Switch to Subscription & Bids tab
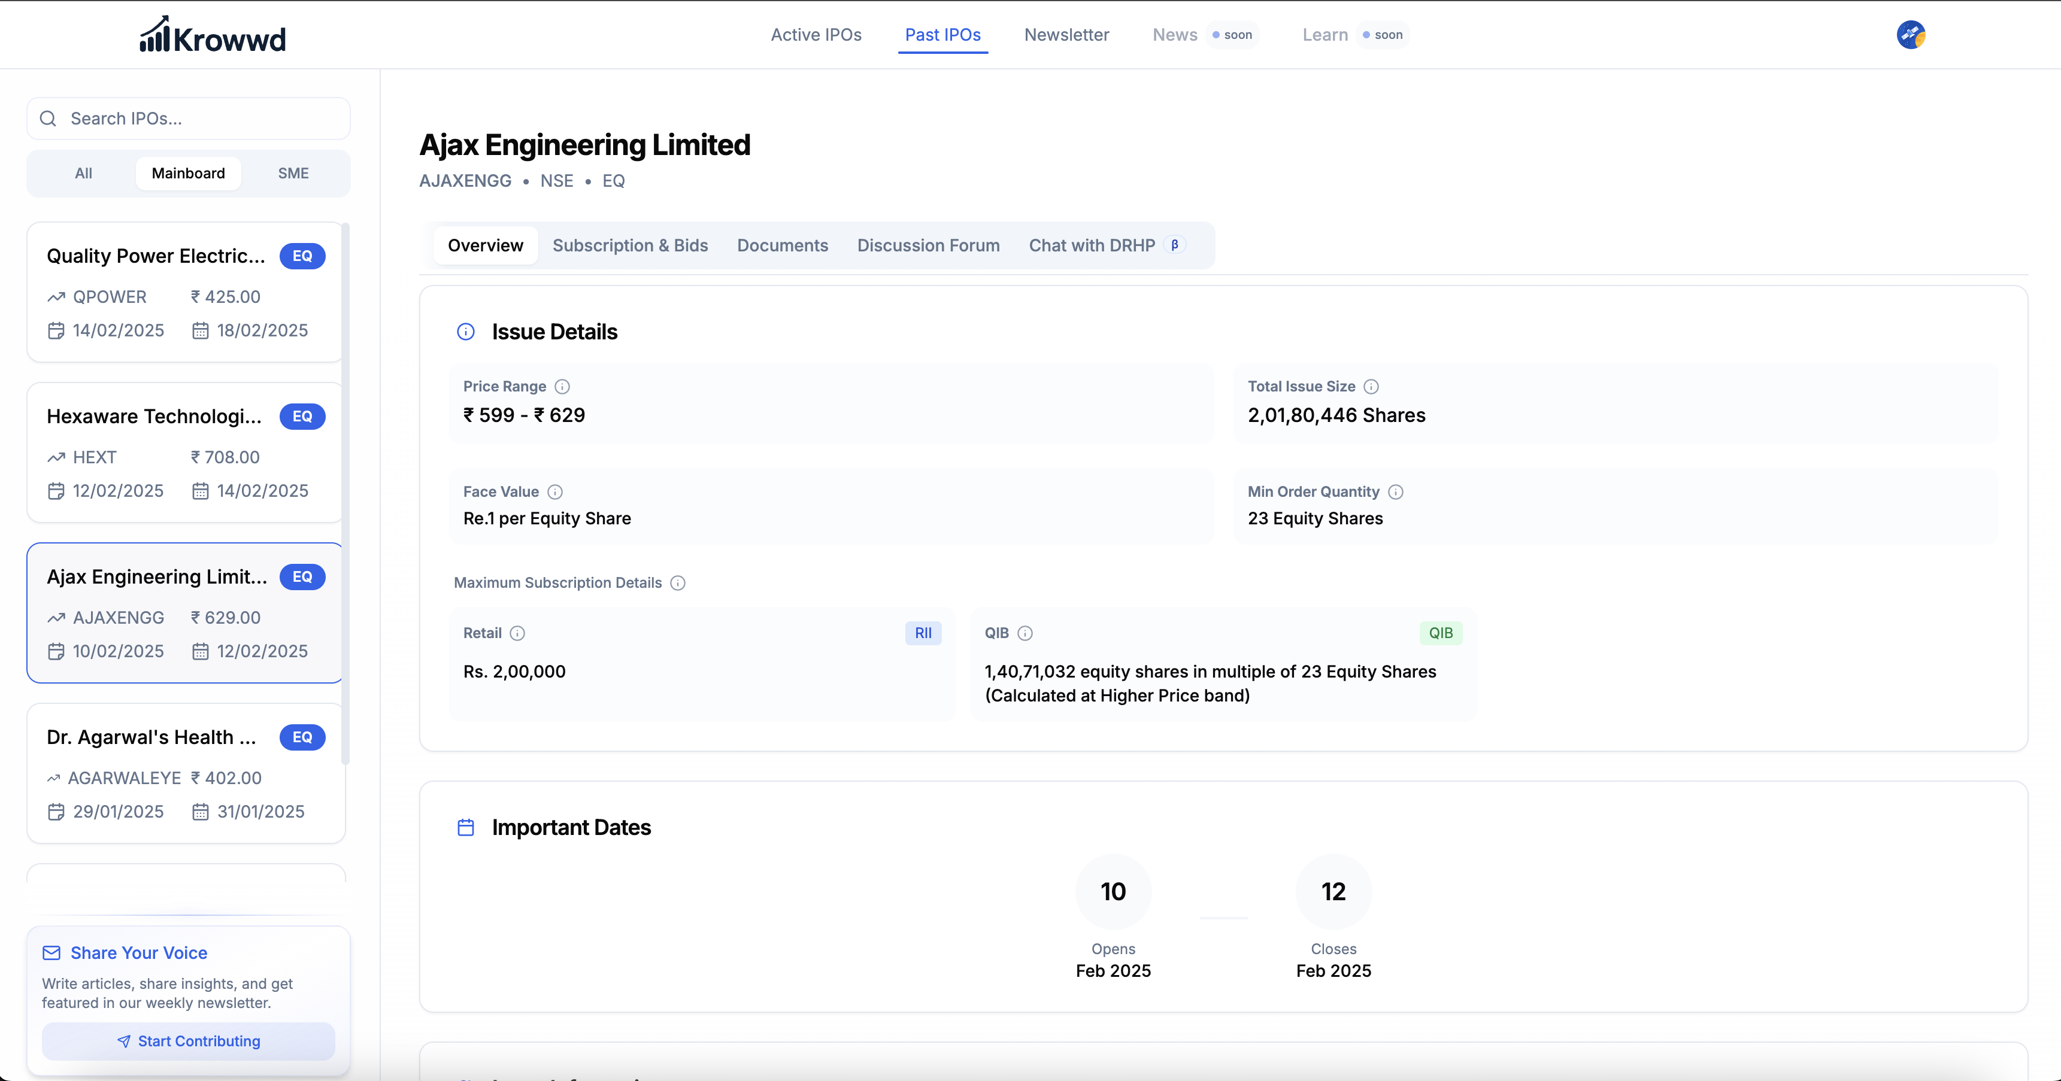This screenshot has height=1081, width=2061. coord(630,245)
